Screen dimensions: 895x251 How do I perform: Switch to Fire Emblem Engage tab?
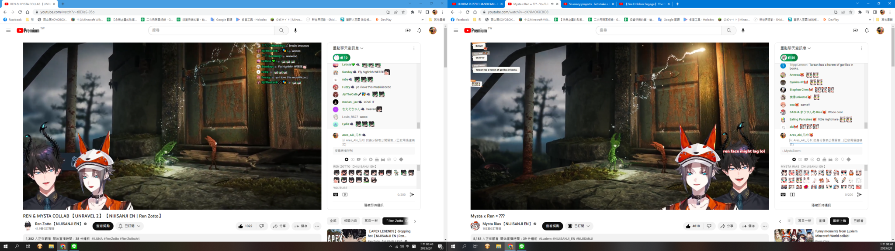[x=645, y=4]
